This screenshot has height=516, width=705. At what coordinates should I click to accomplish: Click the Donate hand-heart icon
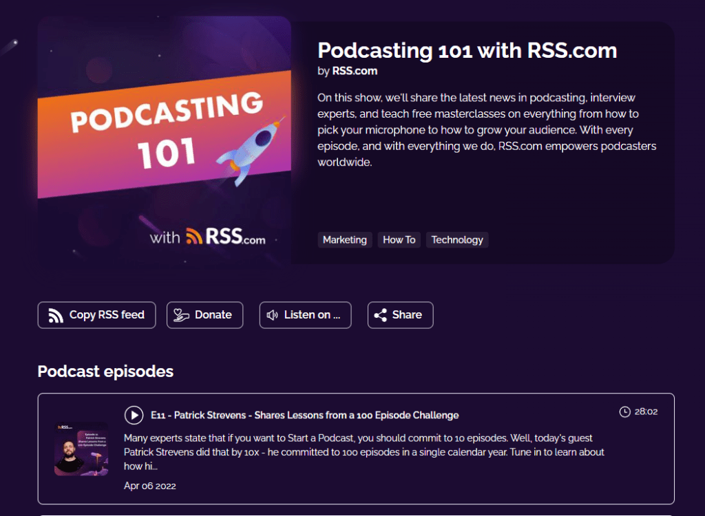(182, 315)
